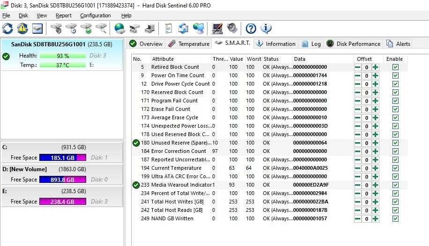
Task: Toggle Enable checkbox for Current Temperature
Action: 395,168
